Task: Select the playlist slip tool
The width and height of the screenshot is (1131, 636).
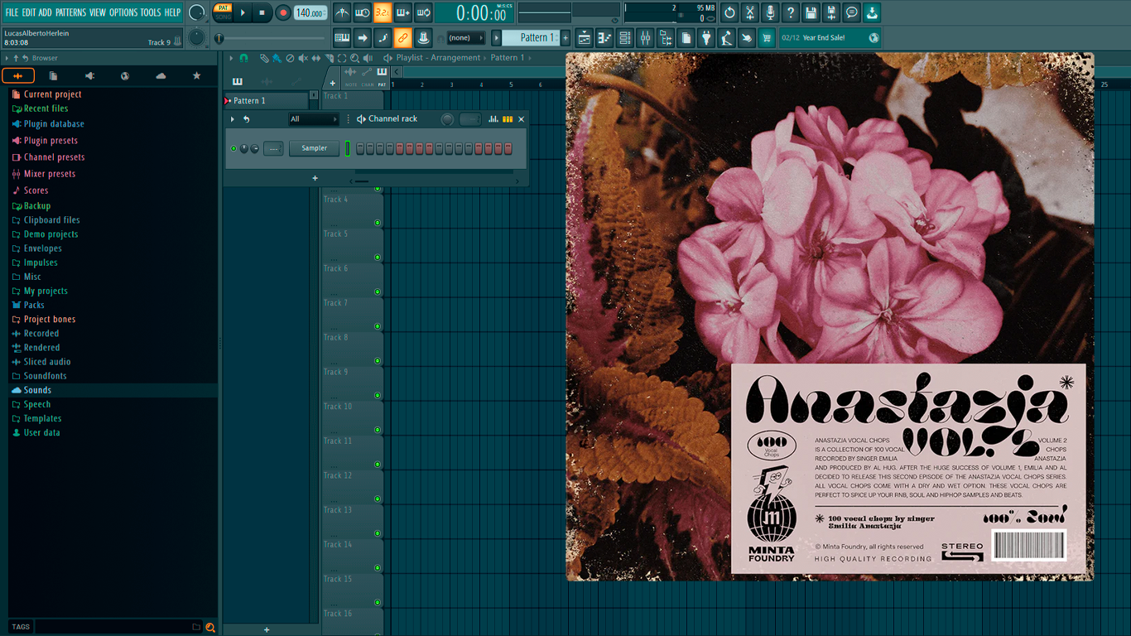Action: tap(315, 58)
